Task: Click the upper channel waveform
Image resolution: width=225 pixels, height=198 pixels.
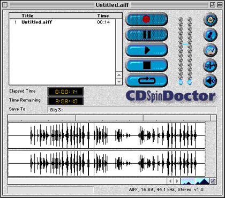Action: (x=107, y=135)
